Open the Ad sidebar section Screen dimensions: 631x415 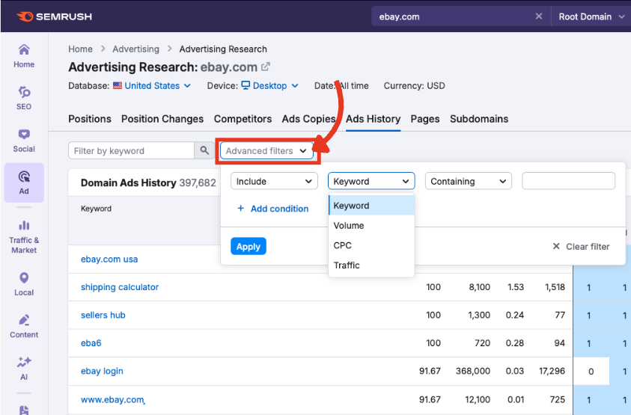[x=24, y=182]
